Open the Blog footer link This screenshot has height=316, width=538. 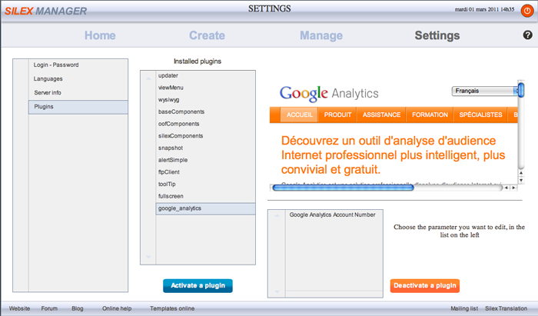coord(78,308)
